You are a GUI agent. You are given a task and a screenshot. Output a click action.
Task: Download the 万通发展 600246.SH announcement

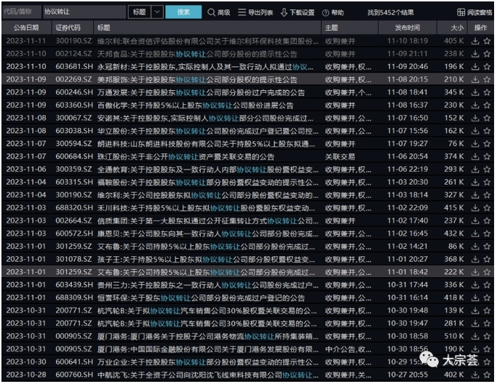475,92
